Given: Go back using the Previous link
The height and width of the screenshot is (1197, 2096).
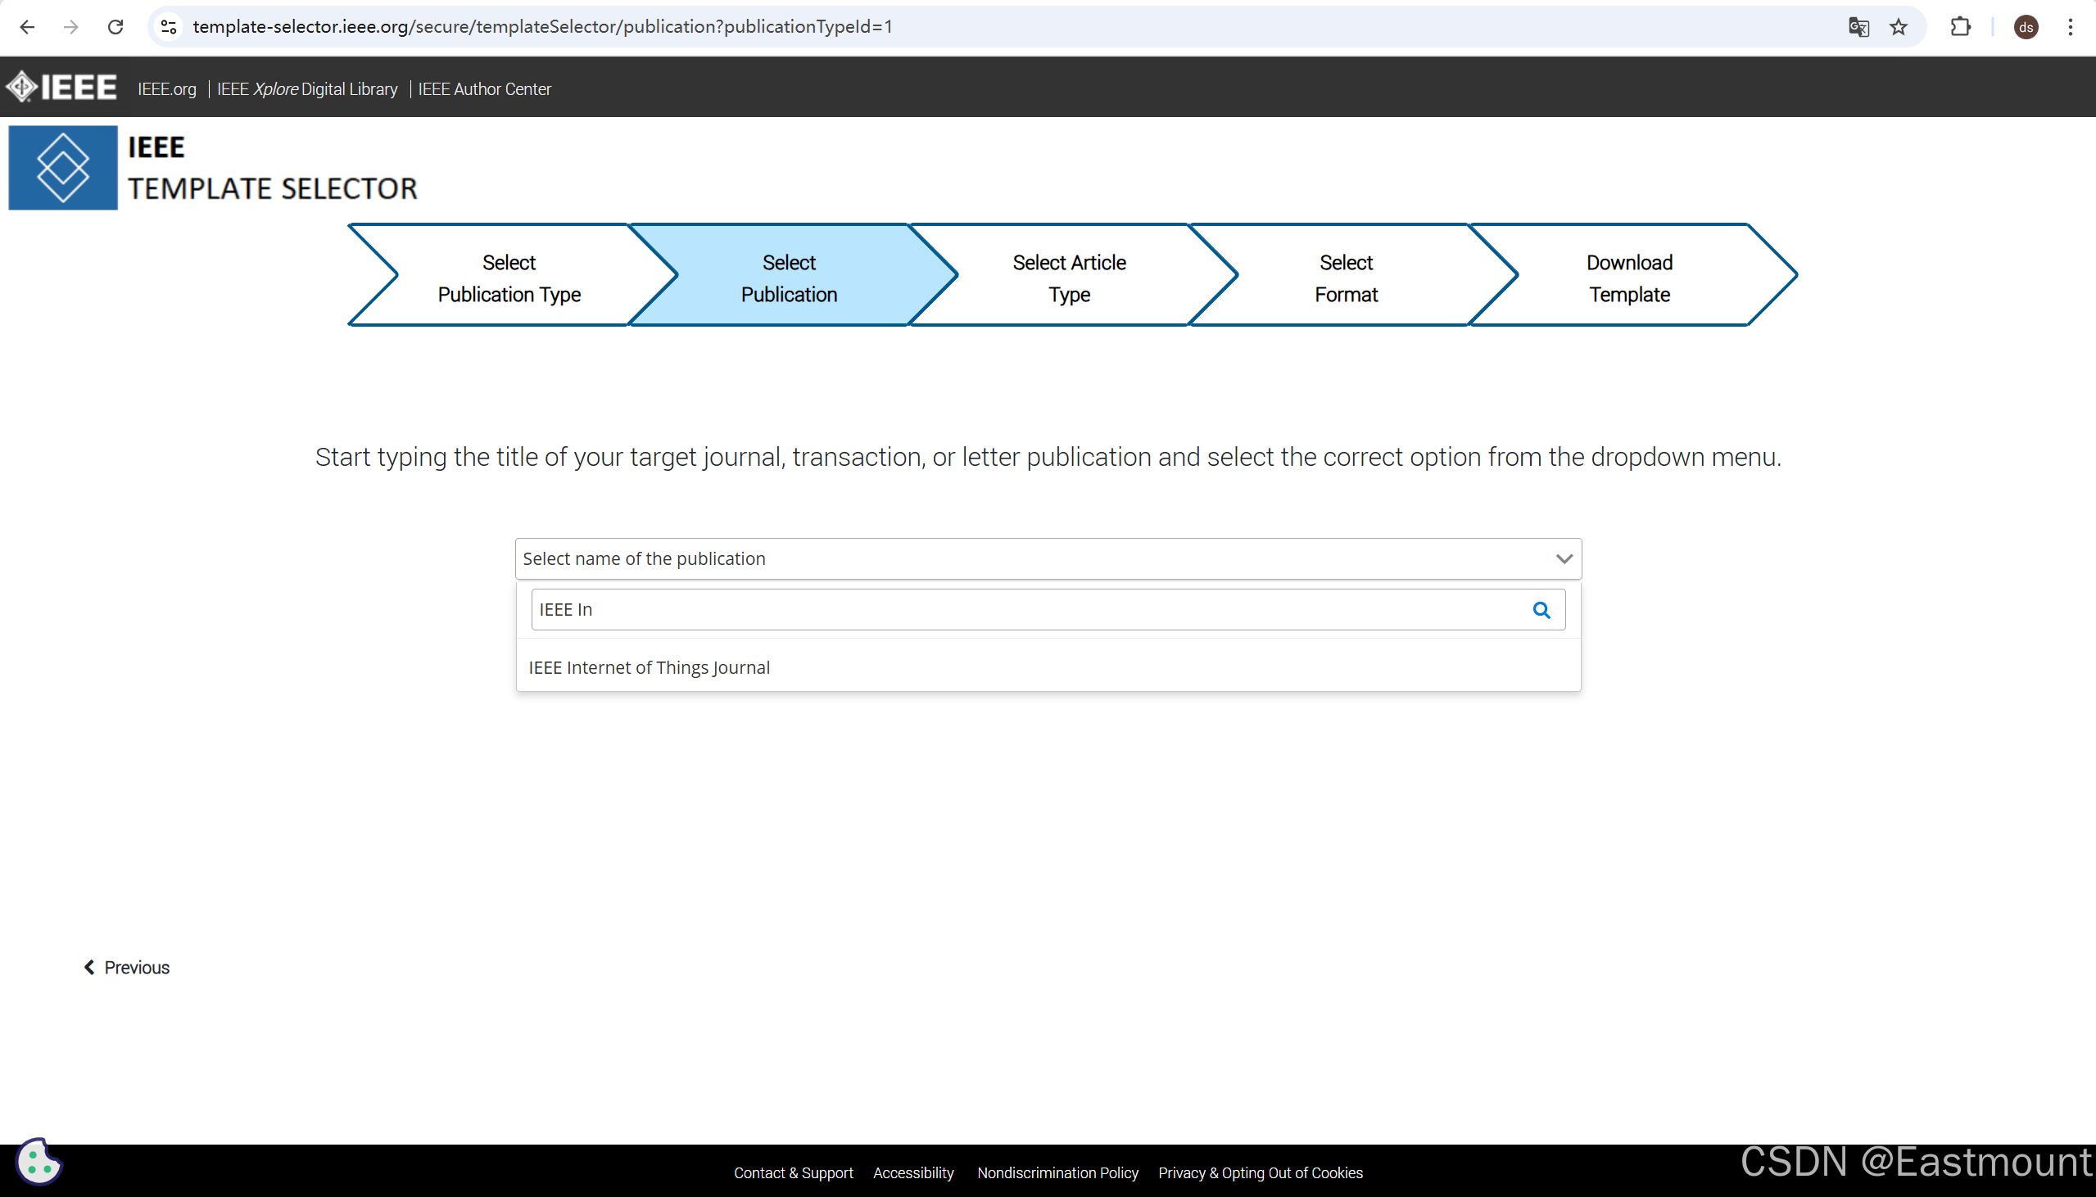Looking at the screenshot, I should pyautogui.click(x=127, y=967).
